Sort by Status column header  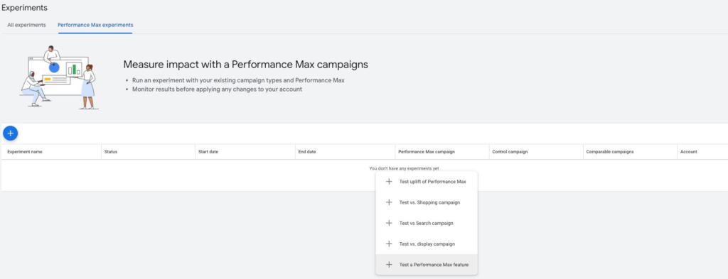pos(111,152)
